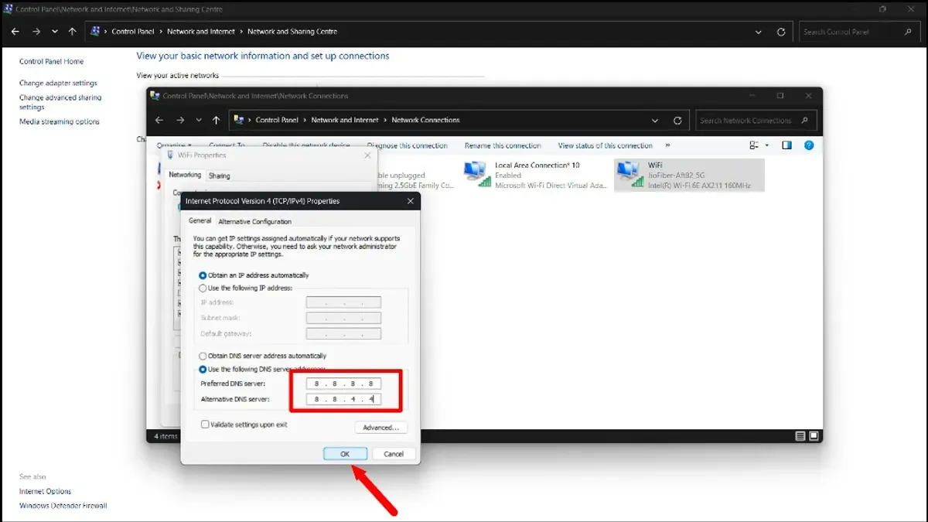
Task: Open recent locations chevron in Sharing Centre window
Action: click(55, 32)
